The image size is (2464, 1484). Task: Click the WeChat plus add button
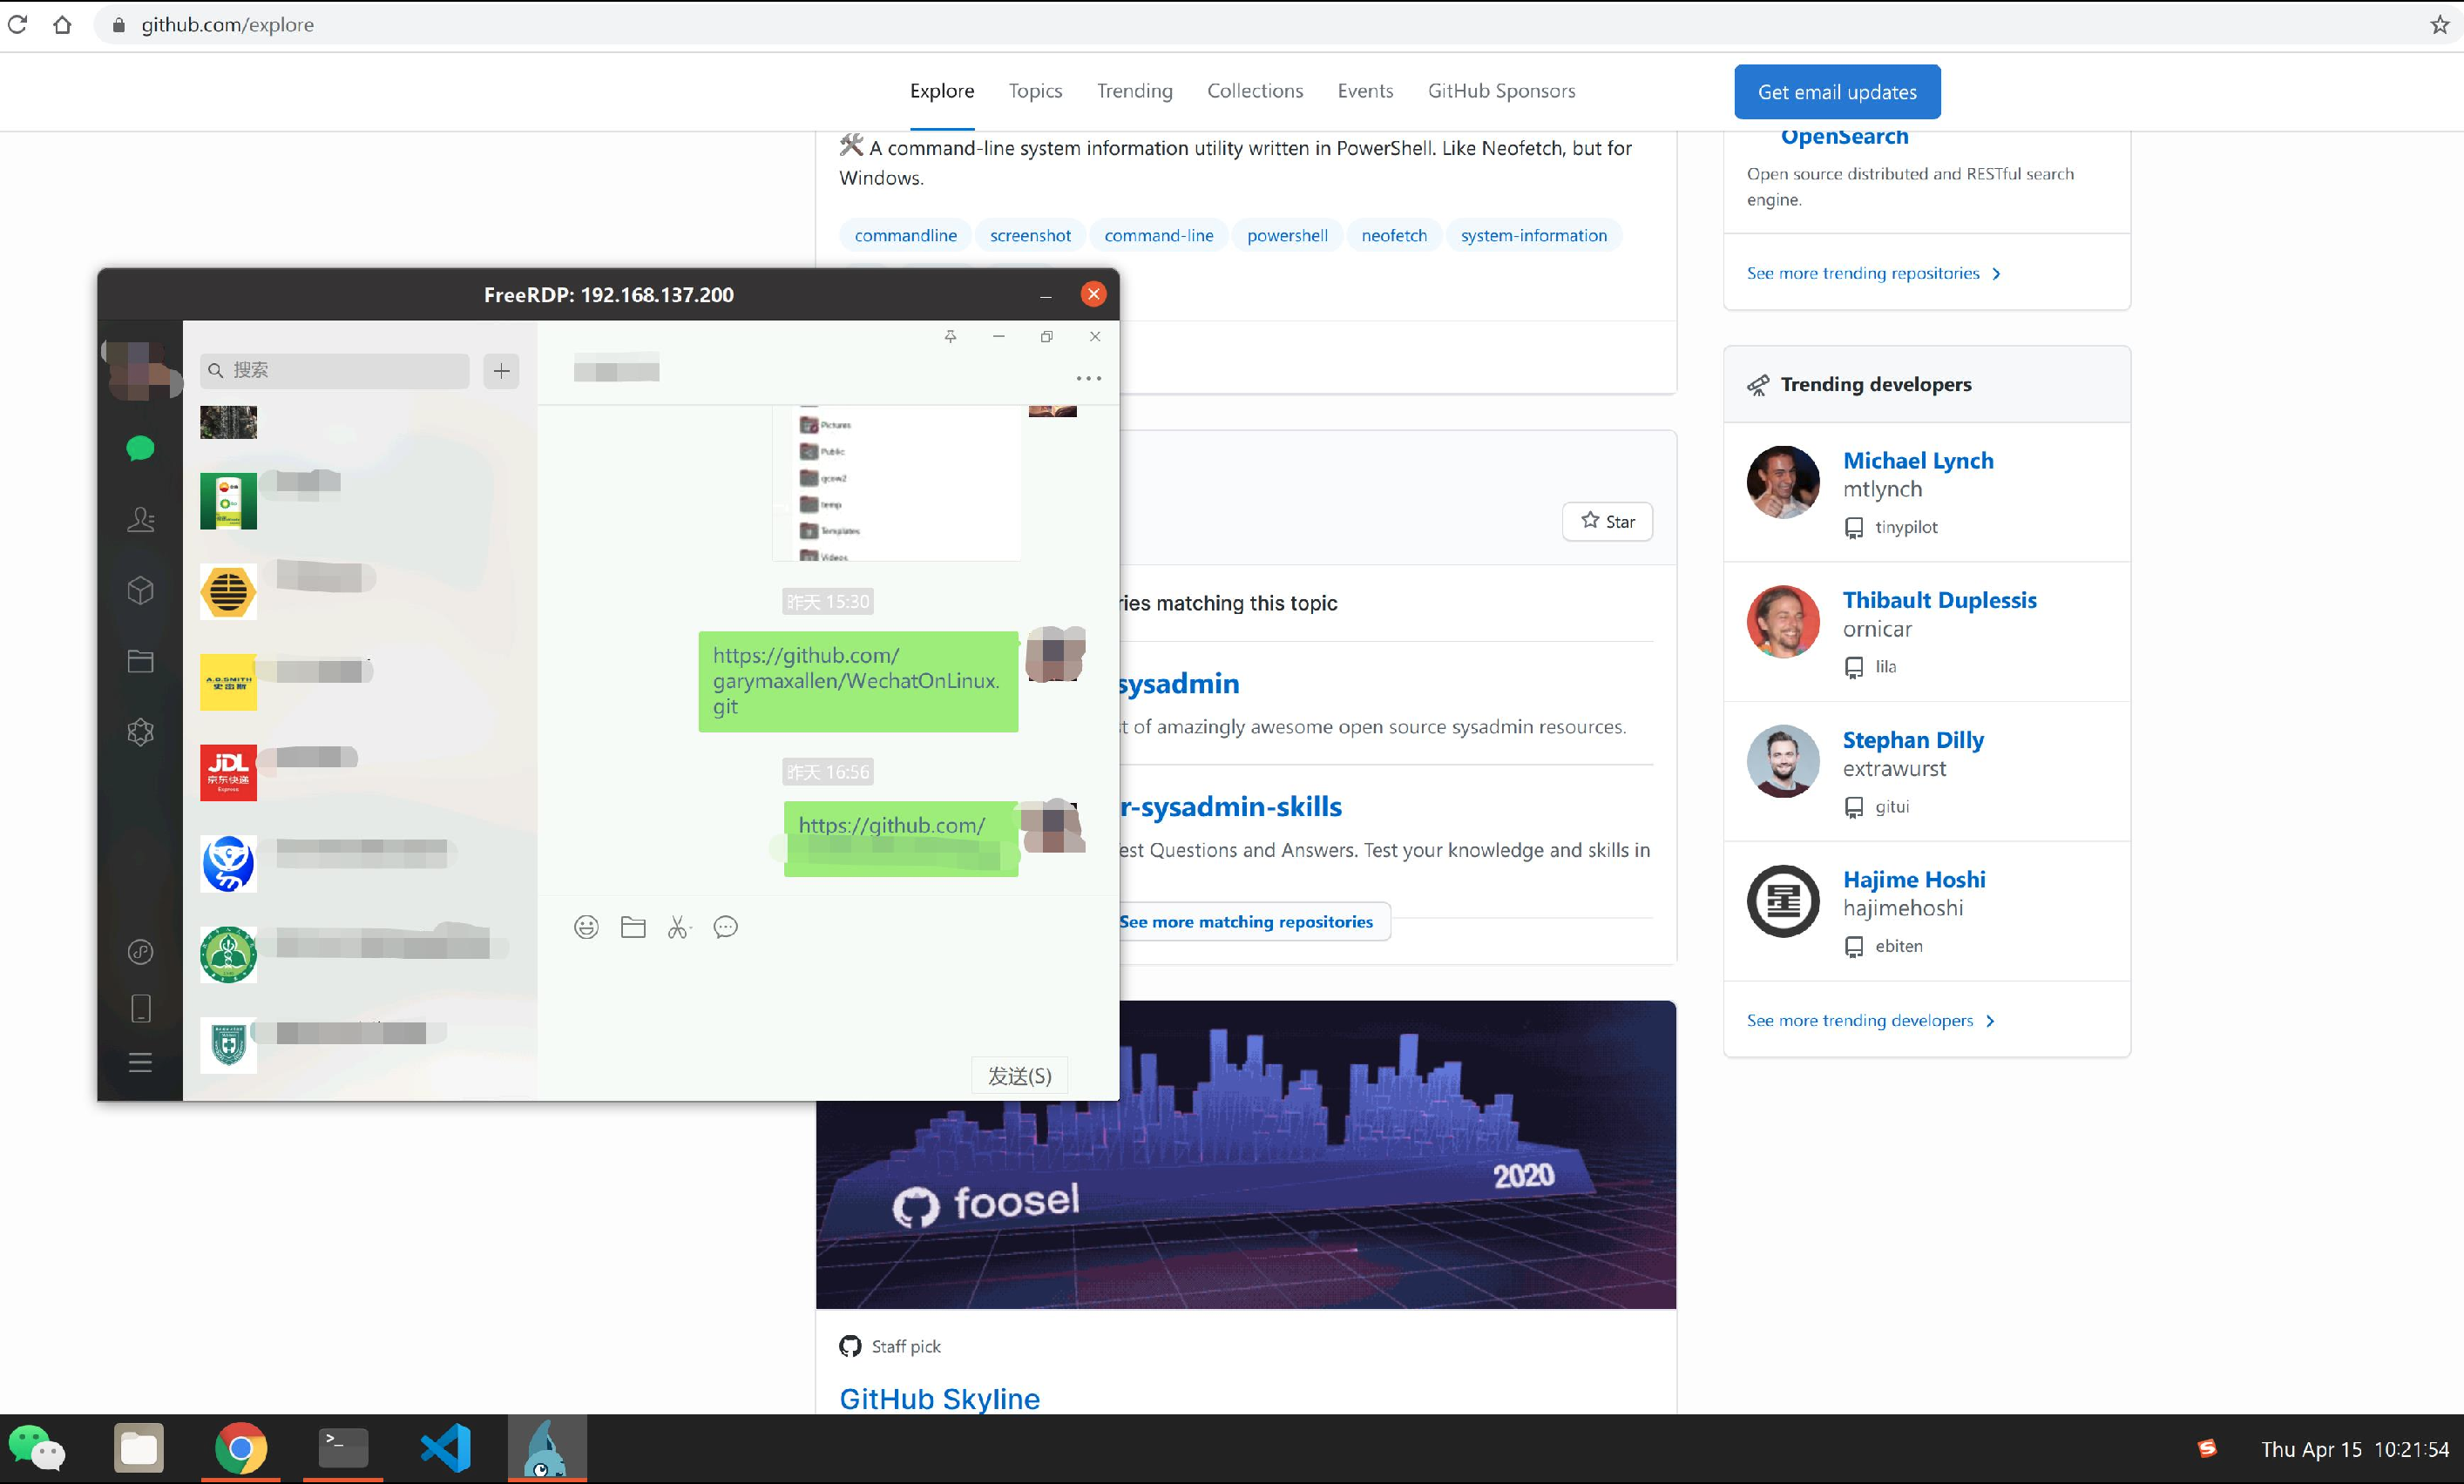point(501,371)
